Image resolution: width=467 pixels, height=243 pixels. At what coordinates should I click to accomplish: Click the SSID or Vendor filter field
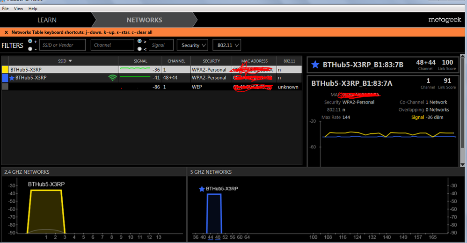tap(63, 45)
